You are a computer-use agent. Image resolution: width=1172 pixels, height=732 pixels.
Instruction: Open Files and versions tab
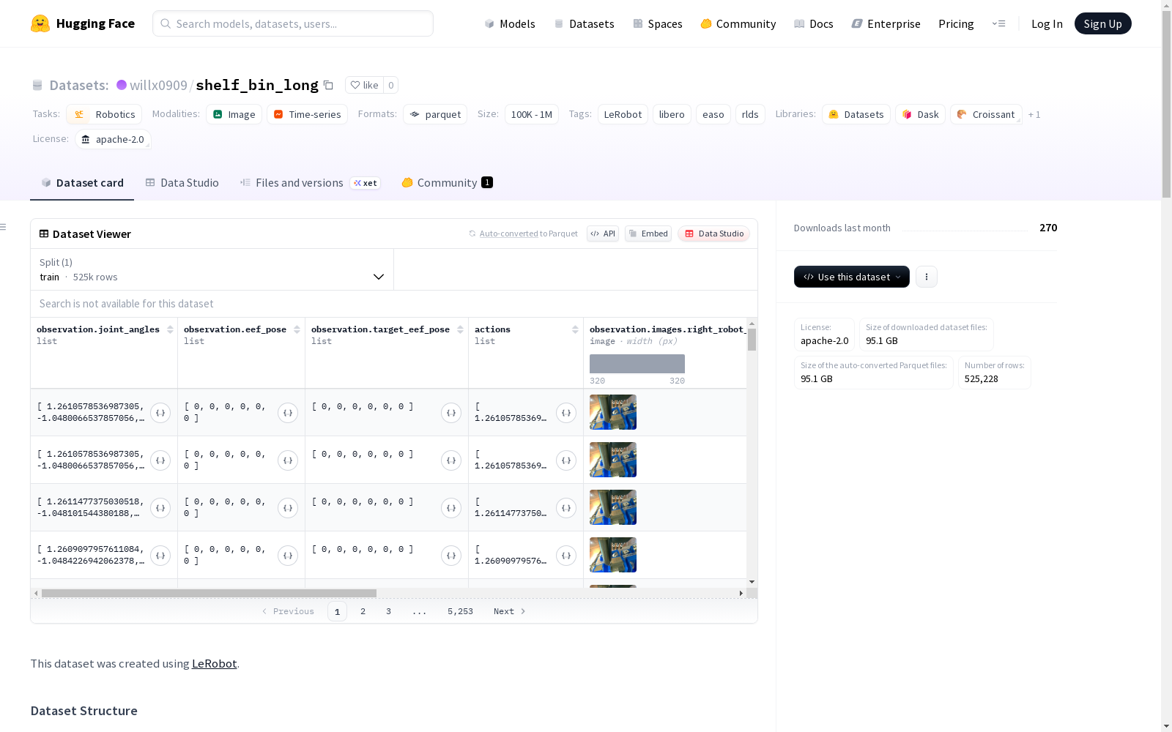(309, 183)
